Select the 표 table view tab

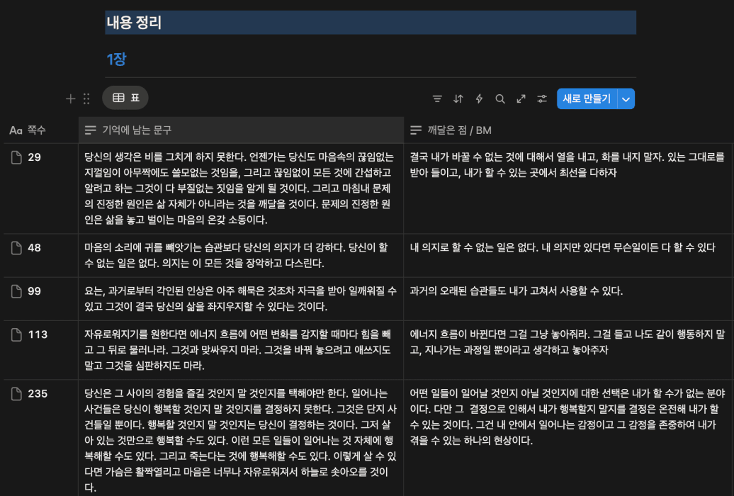point(125,98)
